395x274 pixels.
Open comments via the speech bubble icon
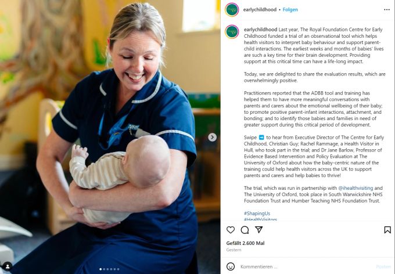[245, 230]
